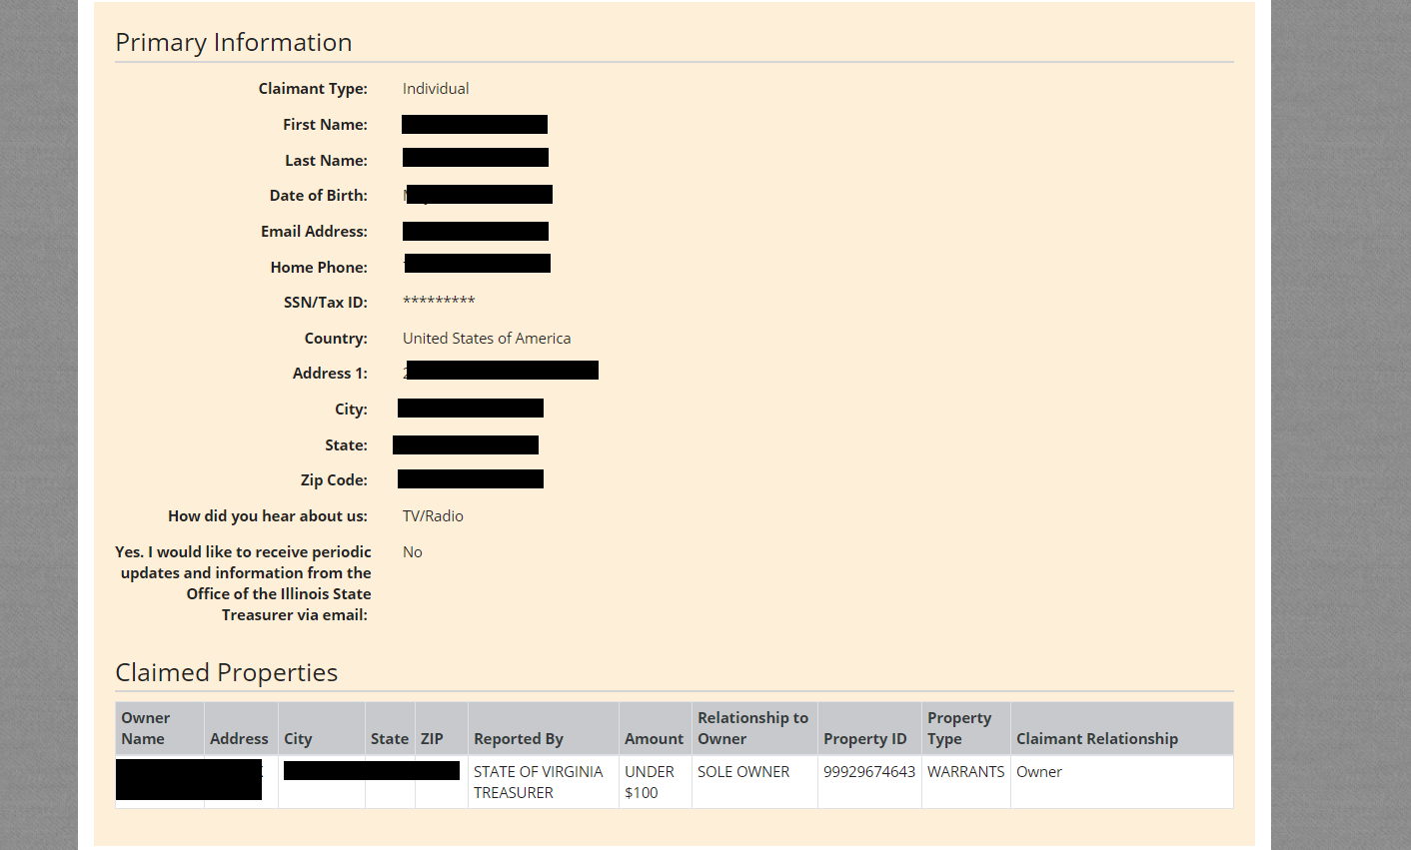The height and width of the screenshot is (850, 1411).
Task: Click the Reported By column header
Action: 518,738
